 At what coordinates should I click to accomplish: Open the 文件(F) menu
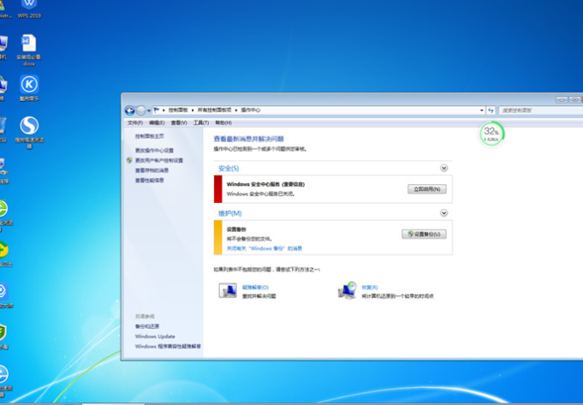coord(135,122)
